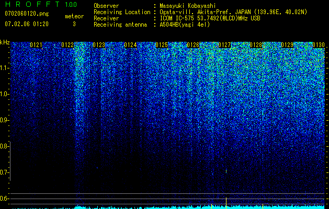Click the 0127 time marker
This screenshot has height=209, width=329.
coord(224,45)
